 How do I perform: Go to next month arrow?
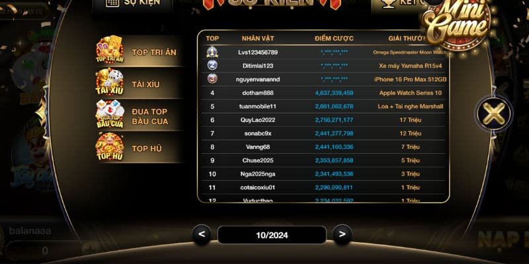point(343,234)
